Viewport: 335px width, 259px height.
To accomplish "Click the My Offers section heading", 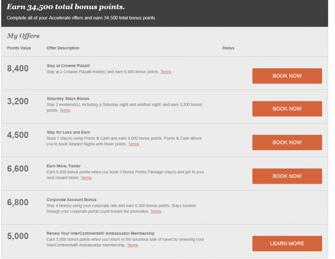I will pyautogui.click(x=23, y=36).
